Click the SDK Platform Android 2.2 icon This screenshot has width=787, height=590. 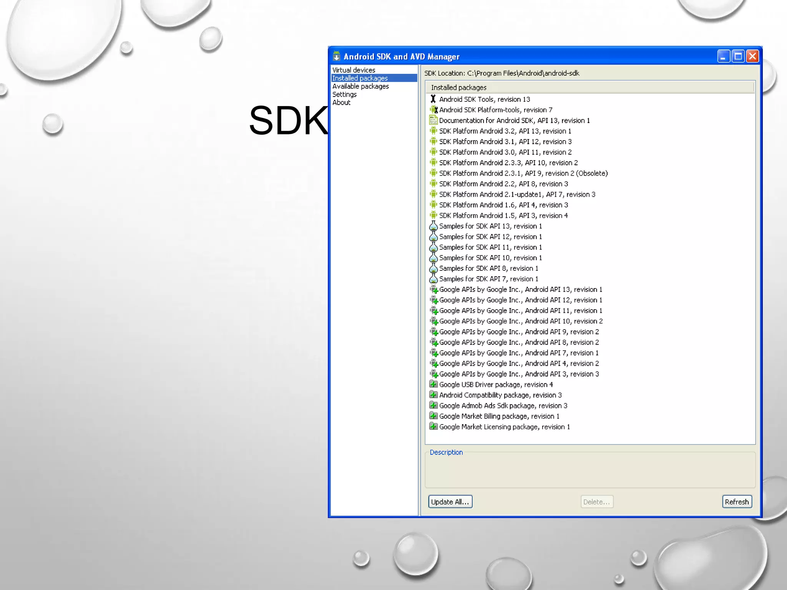[x=433, y=184]
